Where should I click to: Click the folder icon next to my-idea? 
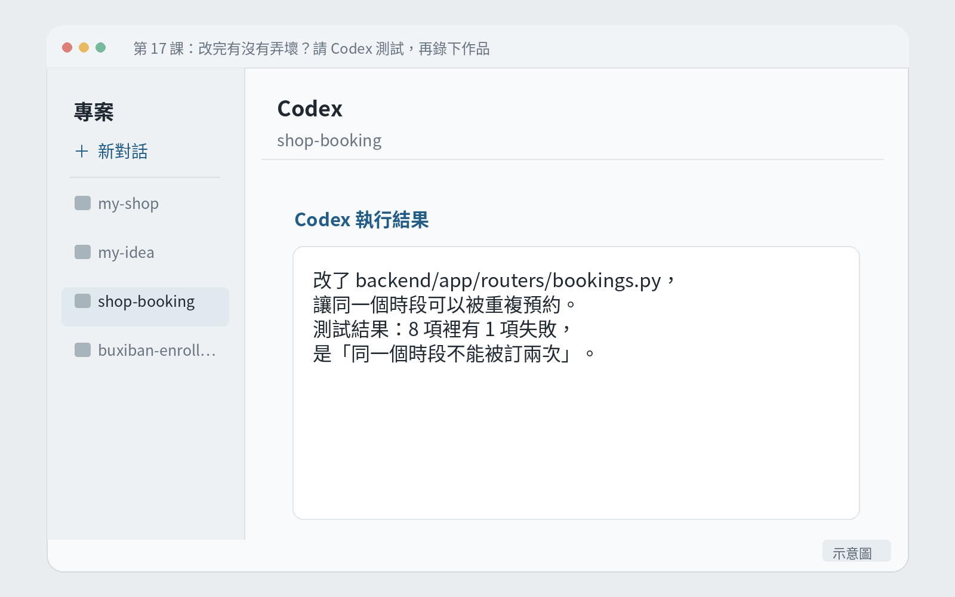(x=82, y=252)
